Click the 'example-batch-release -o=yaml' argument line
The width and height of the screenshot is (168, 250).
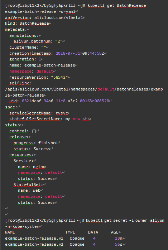(40, 12)
